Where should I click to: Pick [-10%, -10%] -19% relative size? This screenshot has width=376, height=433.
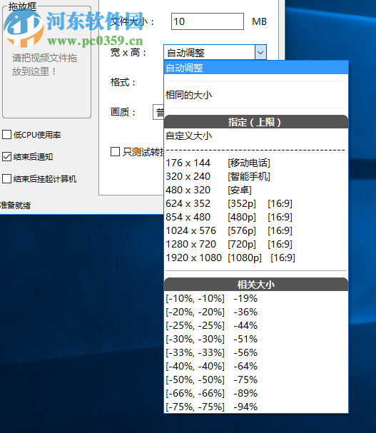[256, 298]
